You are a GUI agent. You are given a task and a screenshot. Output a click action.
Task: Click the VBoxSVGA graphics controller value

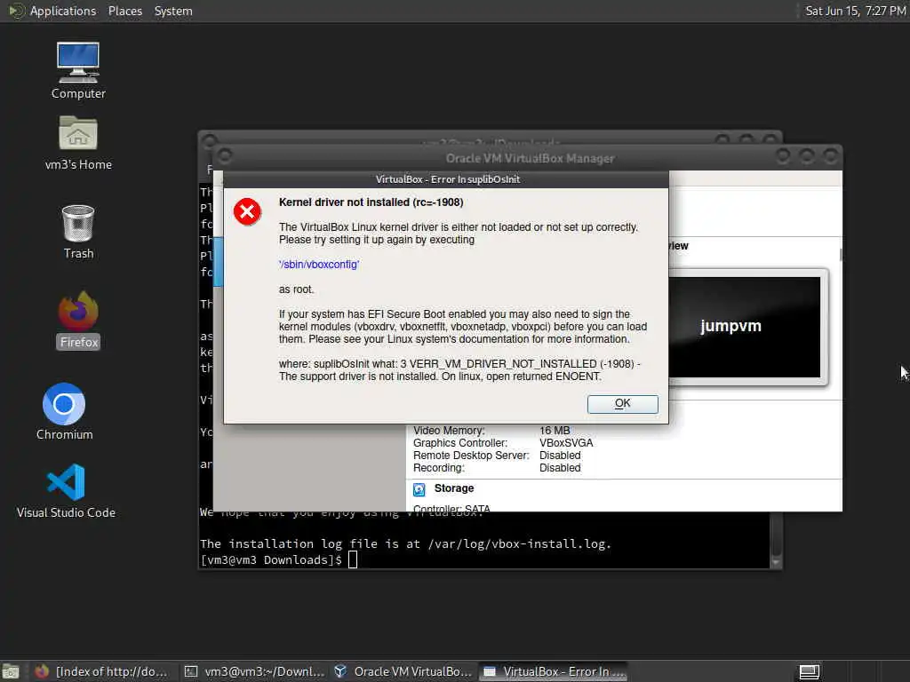click(x=566, y=443)
